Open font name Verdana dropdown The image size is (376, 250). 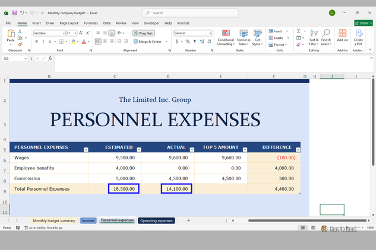point(64,33)
